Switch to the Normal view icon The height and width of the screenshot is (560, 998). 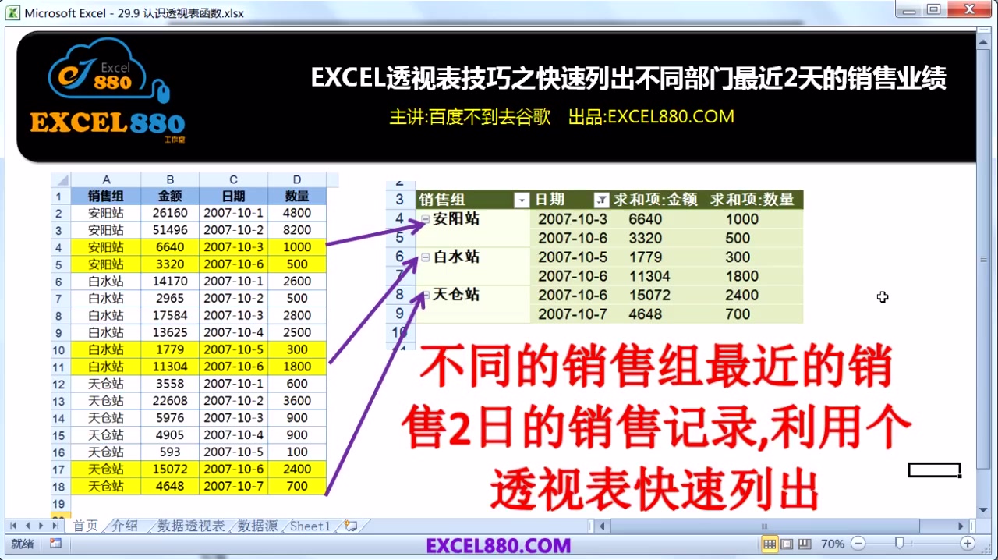click(769, 544)
